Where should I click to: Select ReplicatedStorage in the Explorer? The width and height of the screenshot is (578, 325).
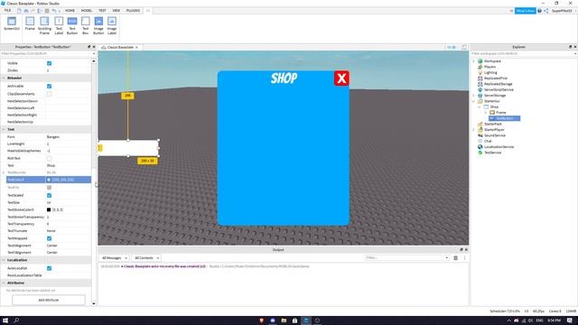pos(498,84)
